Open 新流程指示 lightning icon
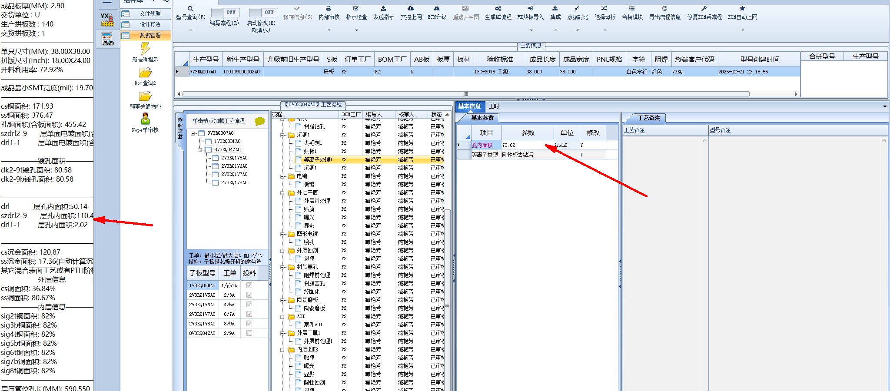This screenshot has width=890, height=391. pyautogui.click(x=145, y=49)
